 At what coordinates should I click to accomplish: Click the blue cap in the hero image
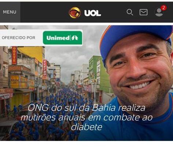click(x=136, y=37)
